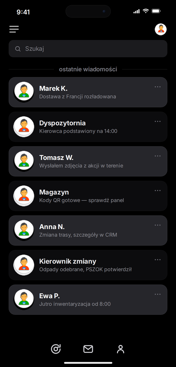Select the Tomasz W. message row

pyautogui.click(x=88, y=161)
